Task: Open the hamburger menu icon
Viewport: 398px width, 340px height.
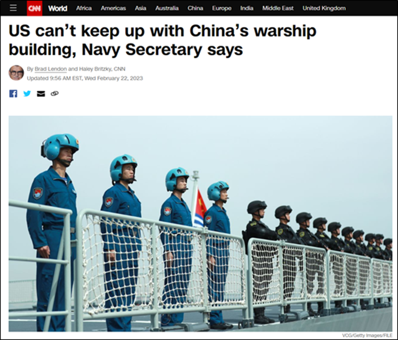Action: (13, 8)
